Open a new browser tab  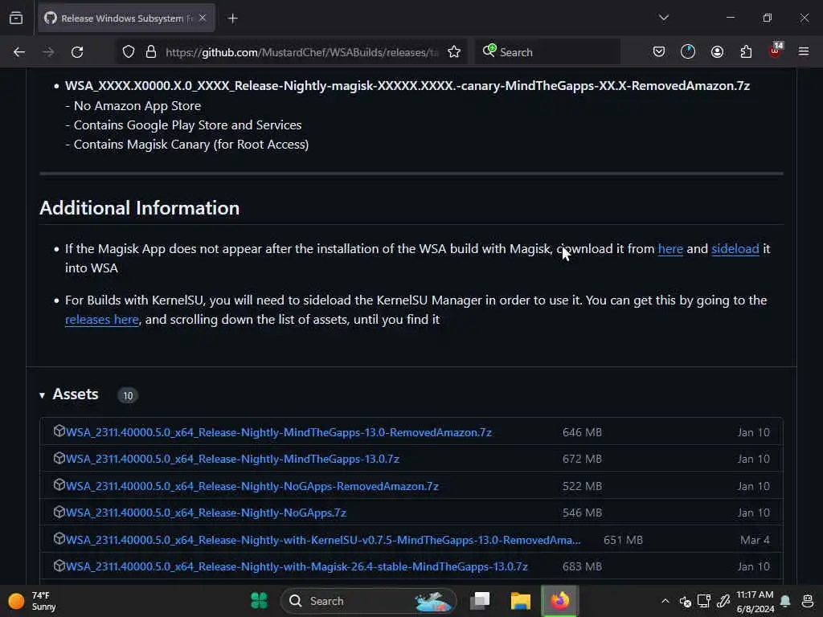click(x=232, y=18)
